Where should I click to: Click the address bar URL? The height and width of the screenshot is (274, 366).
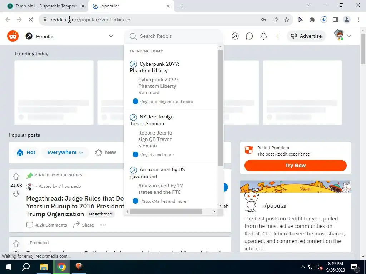coord(90,20)
